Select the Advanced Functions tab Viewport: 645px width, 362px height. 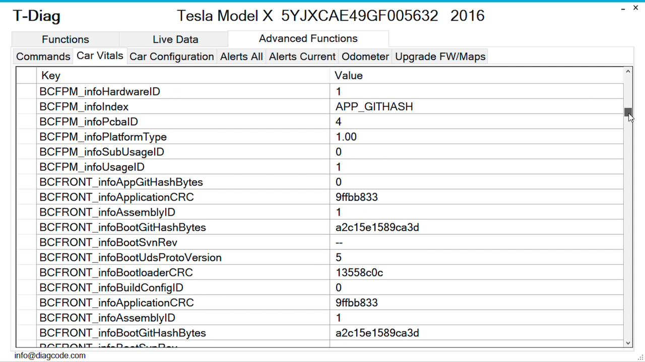[x=308, y=38]
